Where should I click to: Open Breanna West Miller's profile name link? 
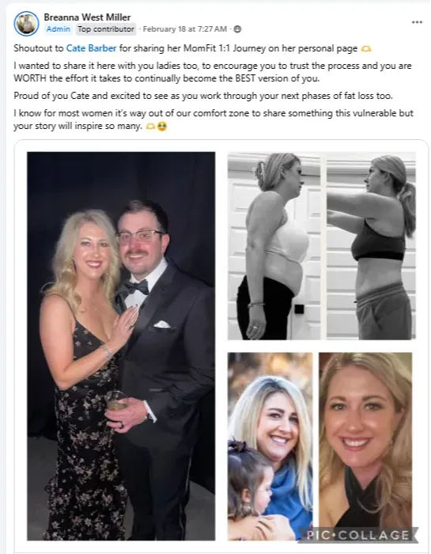(x=87, y=17)
